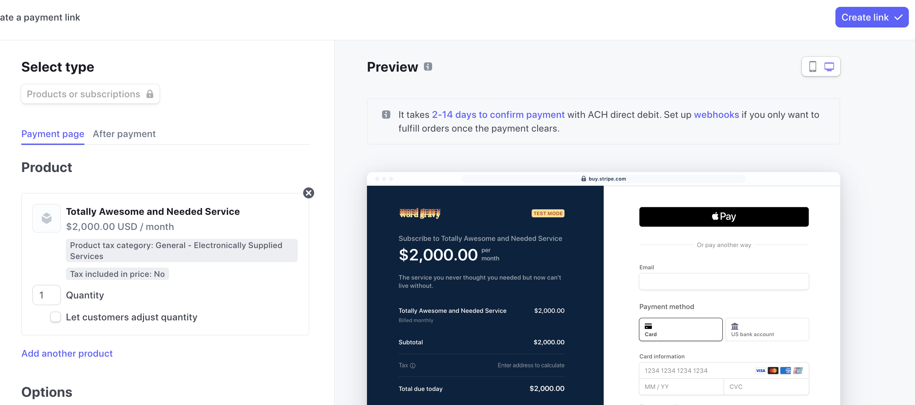915x405 pixels.
Task: Click the Totally Awesome and Needed Service title
Action: tap(153, 211)
